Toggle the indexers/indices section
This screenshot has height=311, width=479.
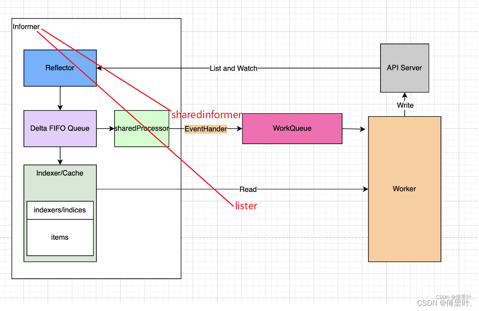[60, 210]
